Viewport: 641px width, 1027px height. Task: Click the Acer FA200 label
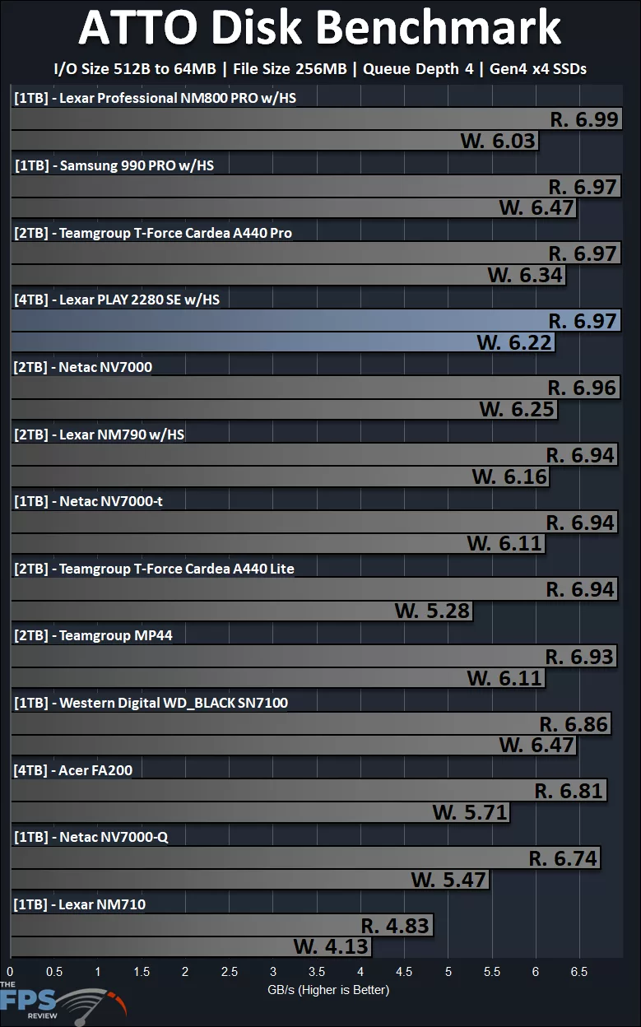coord(73,770)
